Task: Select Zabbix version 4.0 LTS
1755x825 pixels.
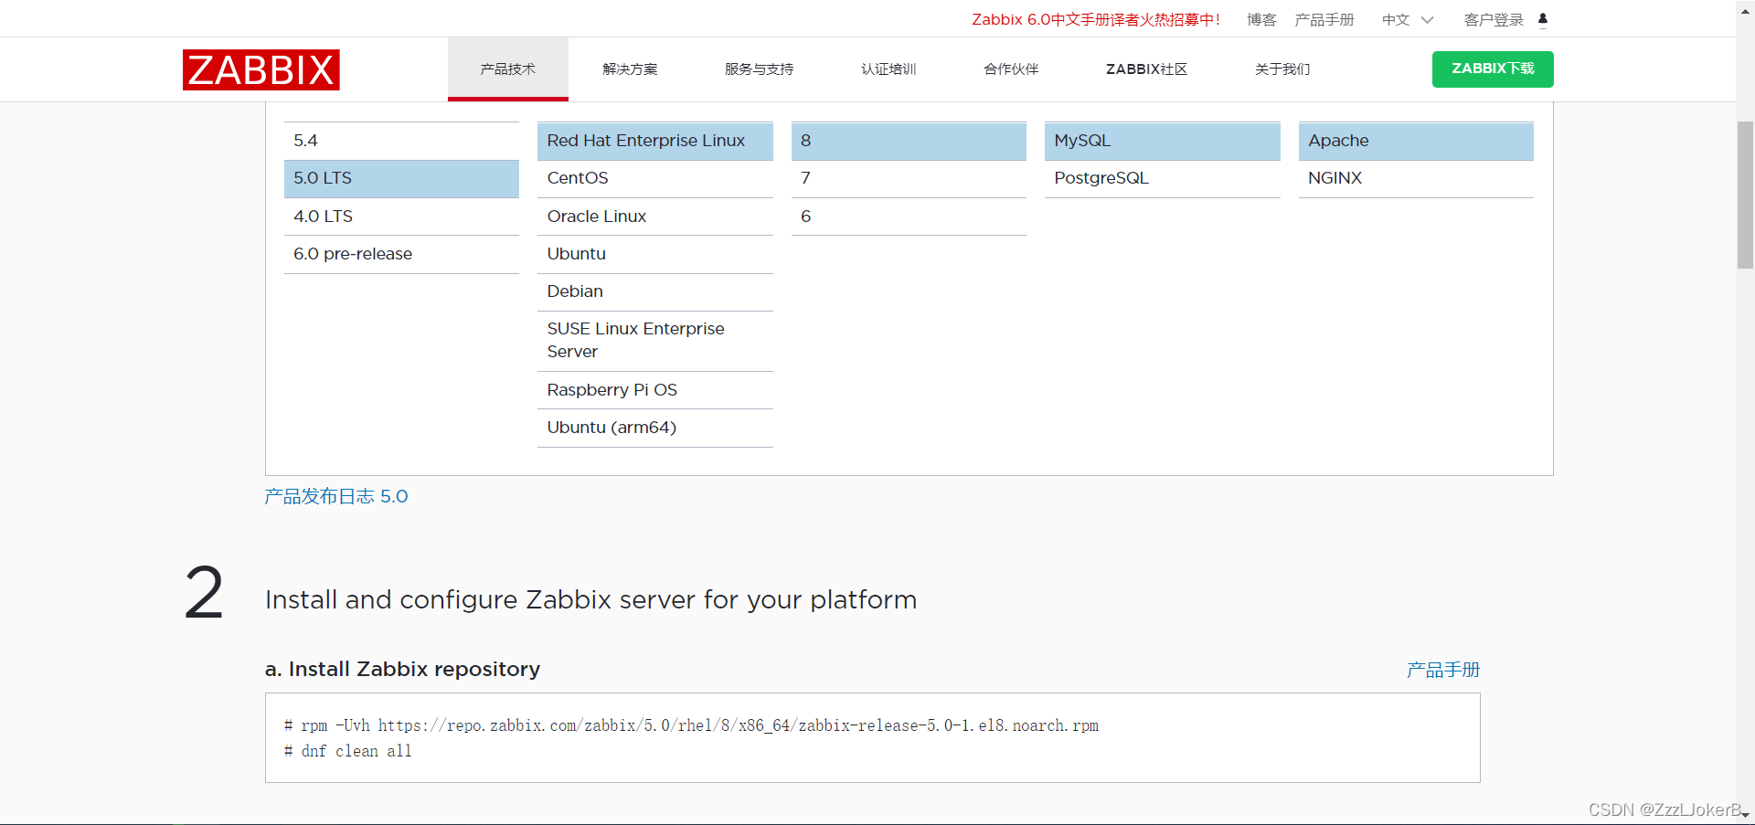Action: pyautogui.click(x=401, y=217)
